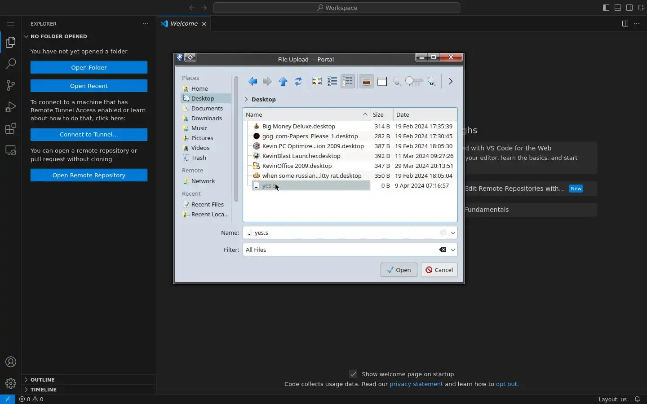Toggle secondary sidebar layout icon
Screen dimensions: 647x404
[629, 8]
